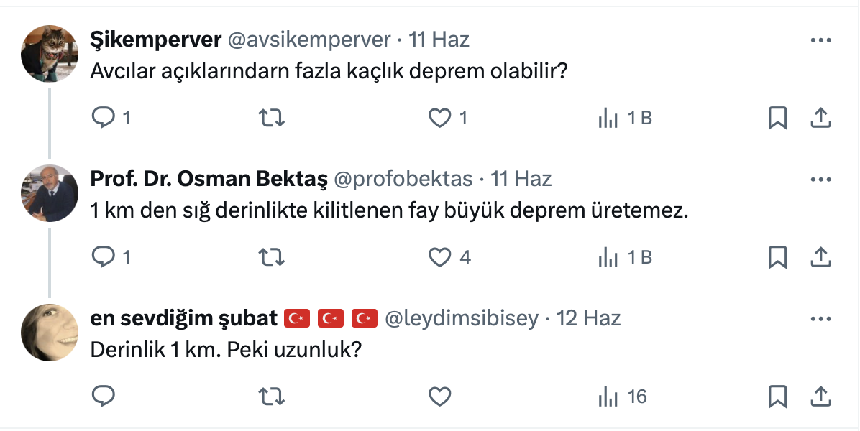Share Şikemperver's tweet

[820, 118]
